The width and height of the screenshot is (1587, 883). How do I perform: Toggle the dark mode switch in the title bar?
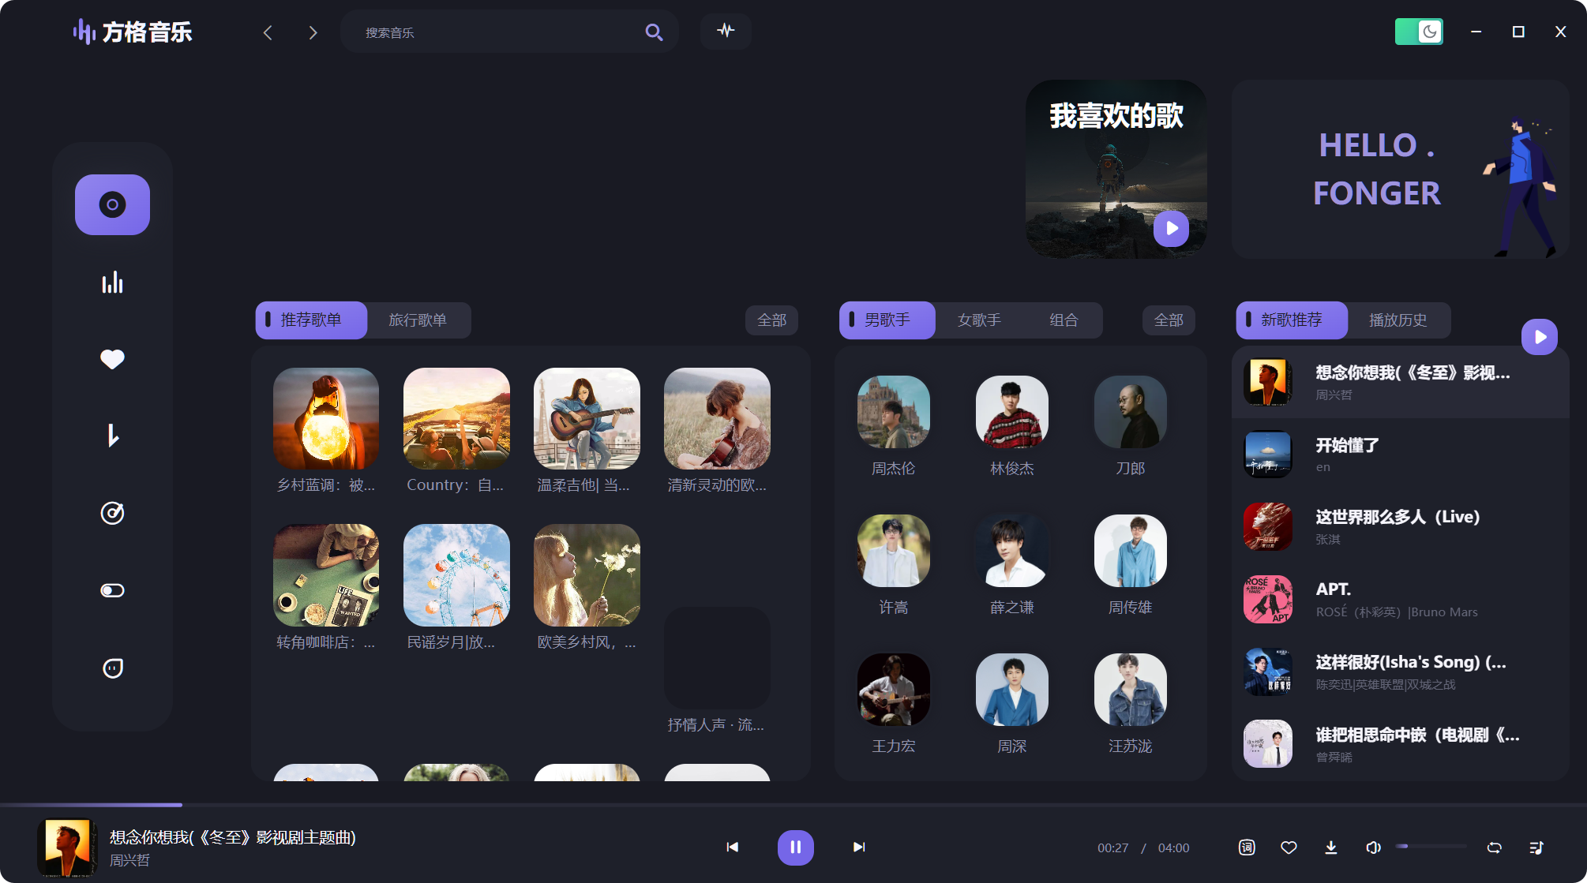tap(1419, 32)
